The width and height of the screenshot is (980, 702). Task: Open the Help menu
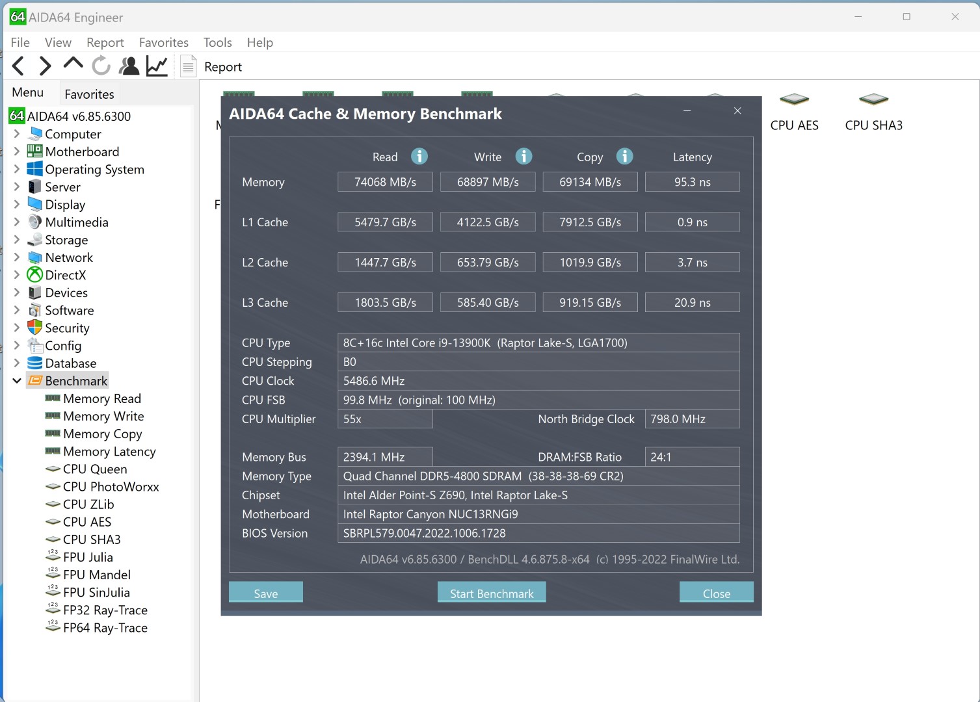point(259,42)
